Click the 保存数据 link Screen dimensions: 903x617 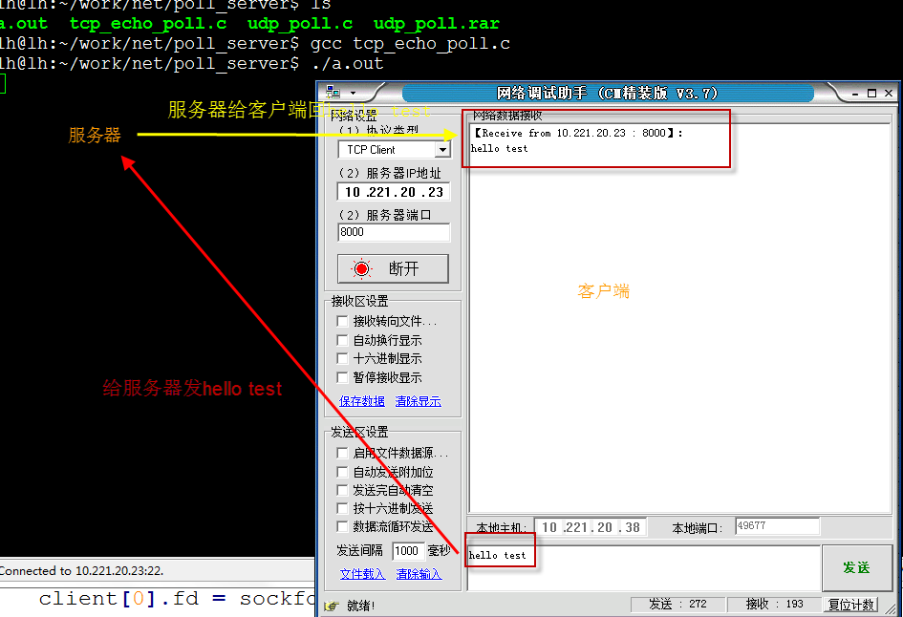coord(361,401)
